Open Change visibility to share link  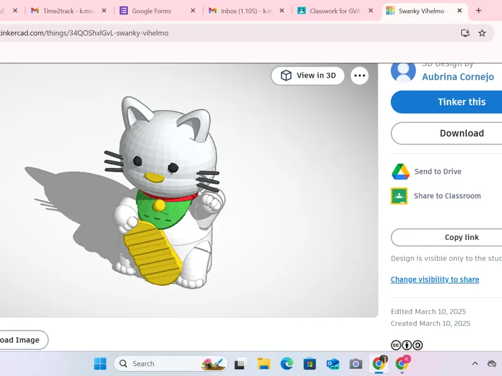click(435, 279)
